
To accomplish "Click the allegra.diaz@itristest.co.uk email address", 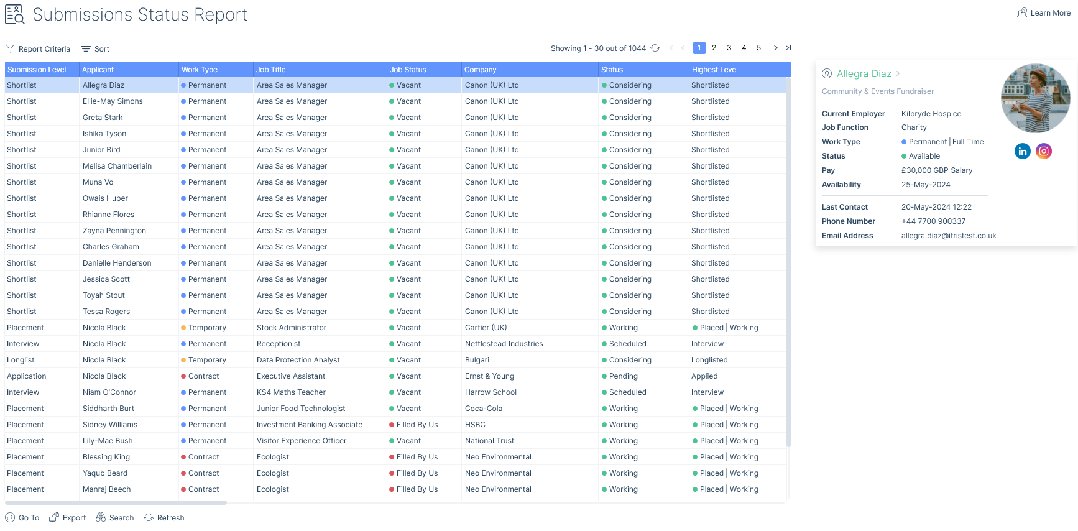I will [949, 236].
